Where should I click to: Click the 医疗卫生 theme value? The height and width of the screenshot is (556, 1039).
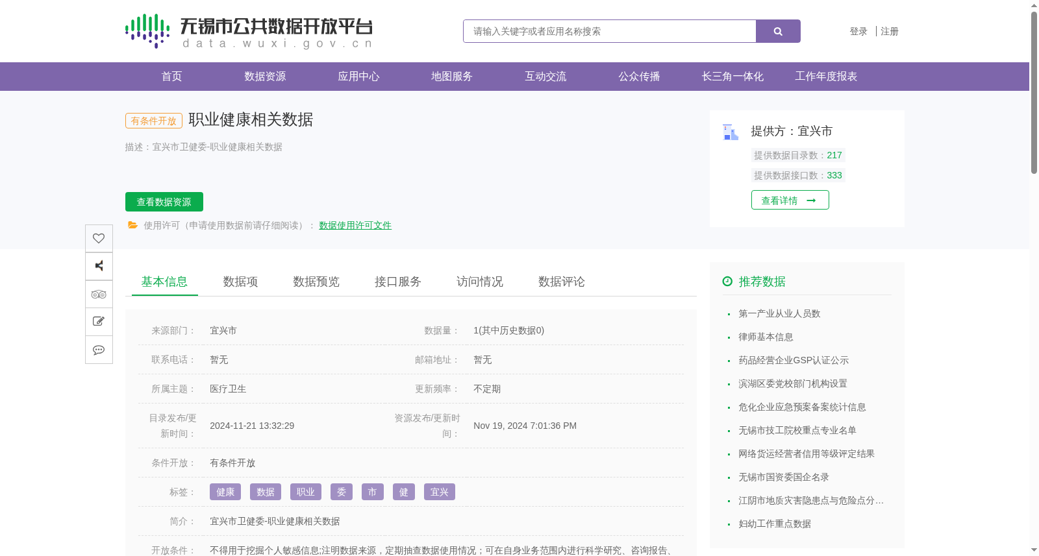tap(228, 389)
